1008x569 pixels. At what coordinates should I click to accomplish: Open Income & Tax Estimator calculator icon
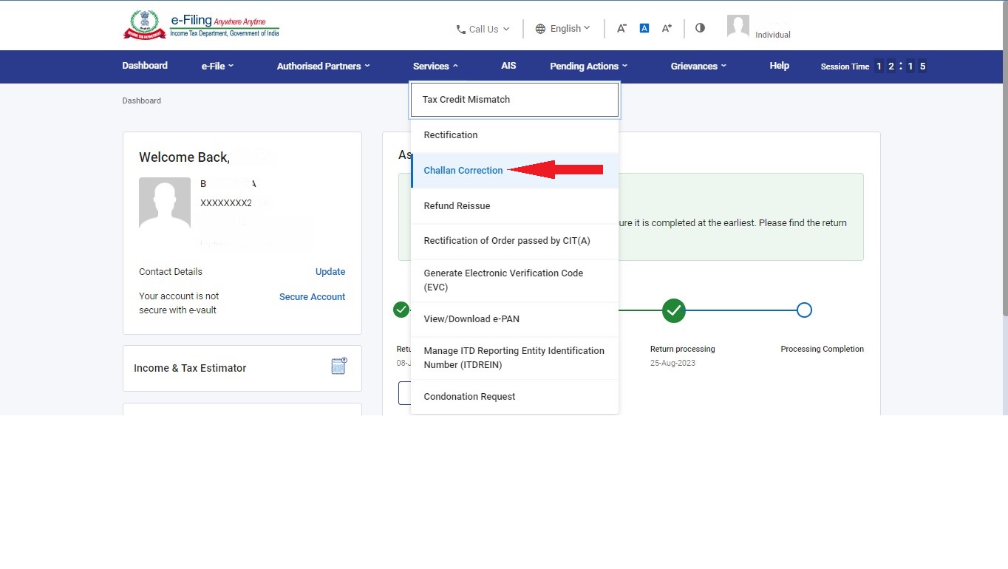[x=338, y=367]
